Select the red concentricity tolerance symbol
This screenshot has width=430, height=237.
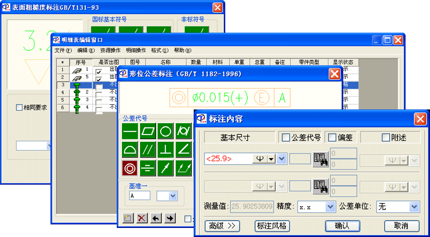tap(130, 168)
